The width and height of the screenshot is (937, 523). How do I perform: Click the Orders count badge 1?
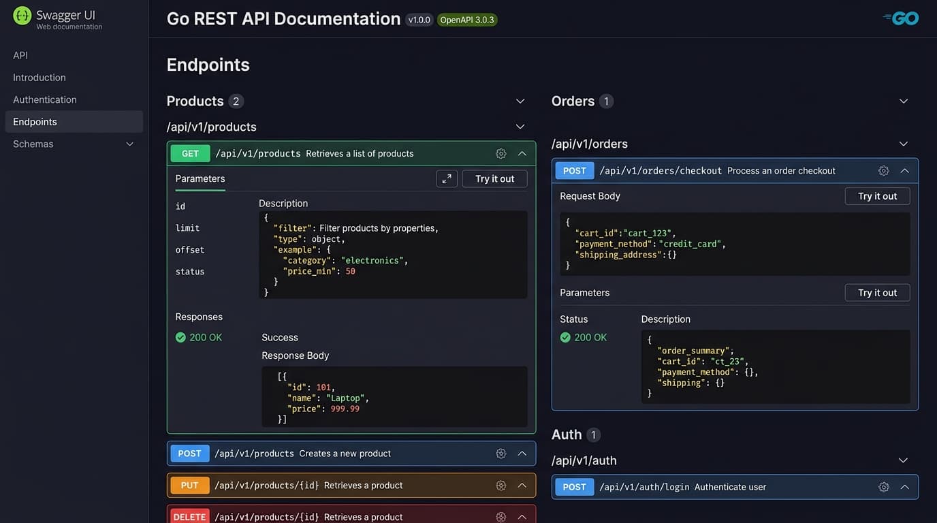tap(606, 101)
